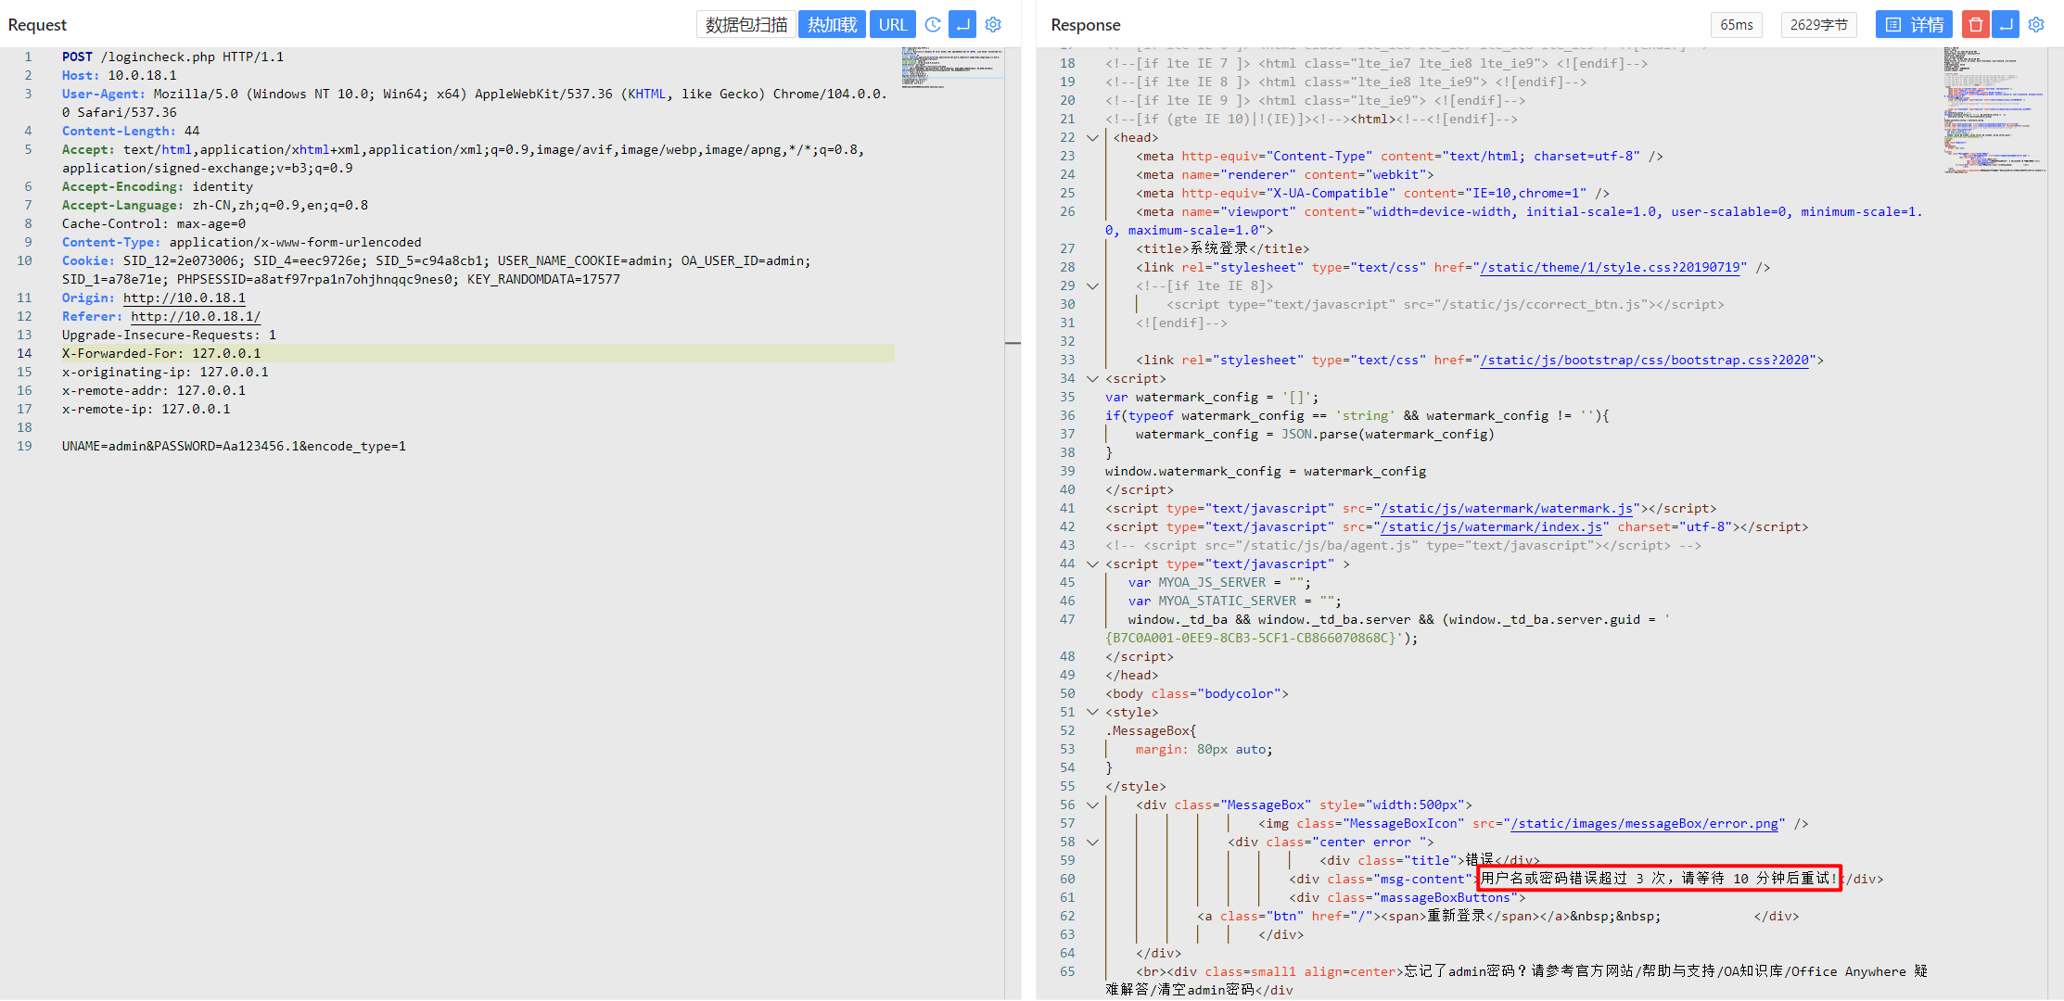Click the var watermark_config line
This screenshot has height=1001, width=2064.
(x=1211, y=397)
